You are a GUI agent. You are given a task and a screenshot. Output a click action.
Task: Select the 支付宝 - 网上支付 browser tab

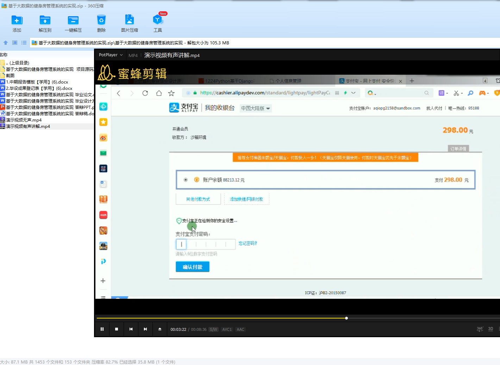click(367, 81)
